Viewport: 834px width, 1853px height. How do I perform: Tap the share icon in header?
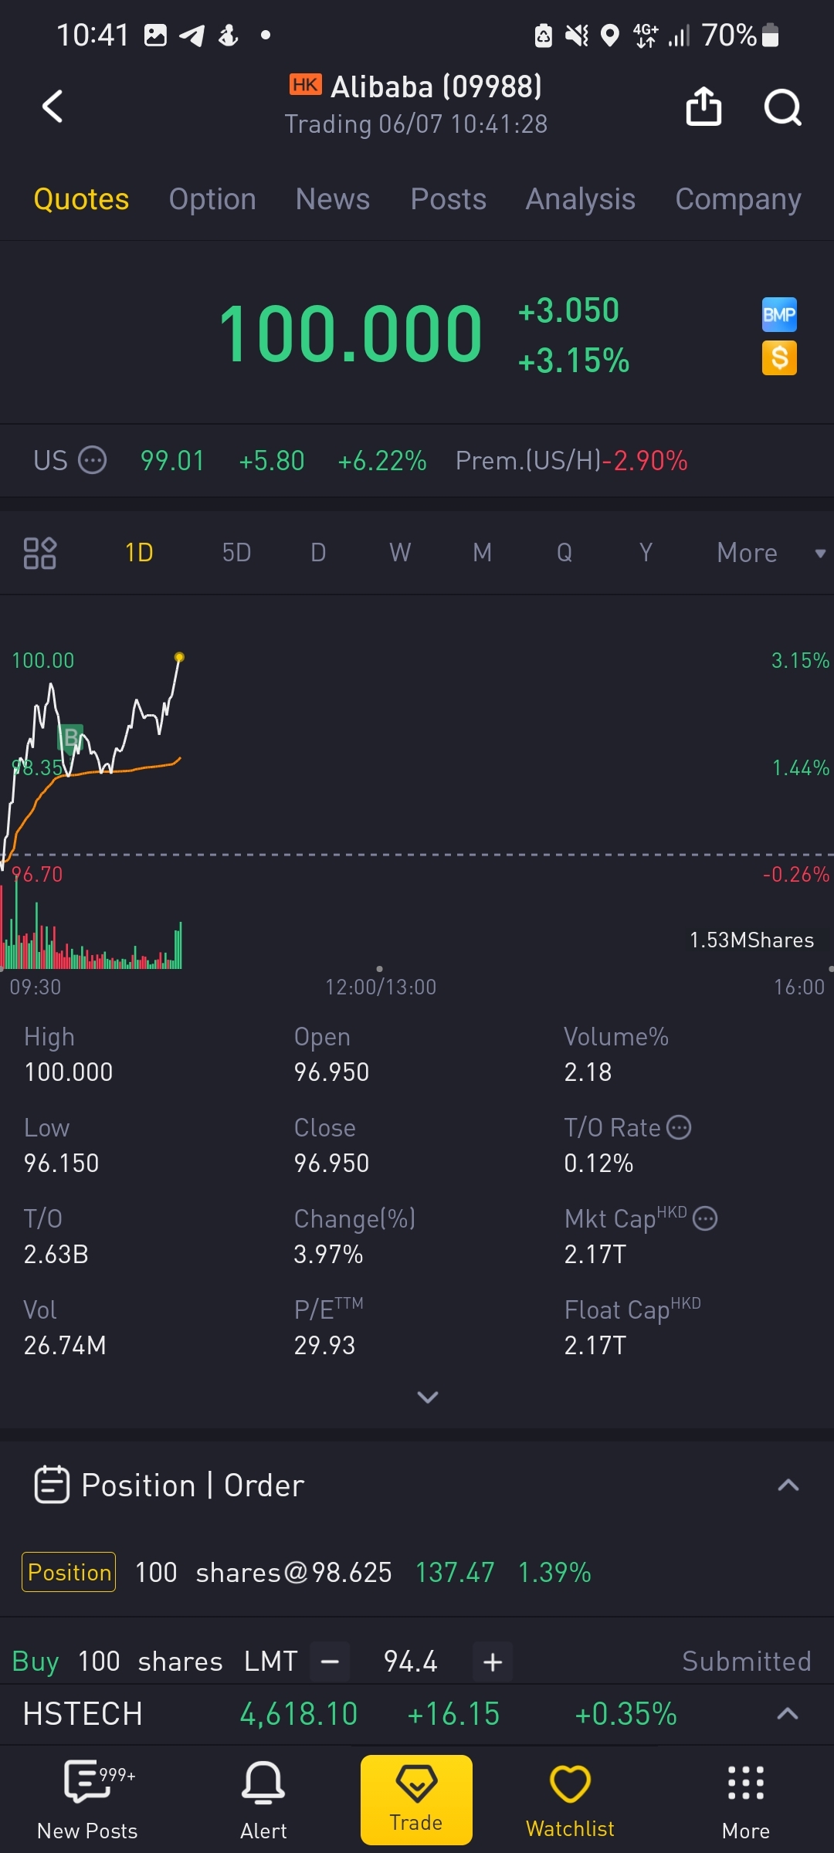click(x=703, y=107)
